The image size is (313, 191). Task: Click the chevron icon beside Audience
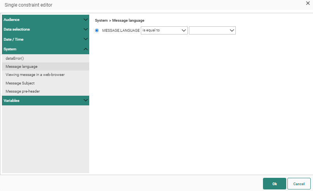(86, 19)
